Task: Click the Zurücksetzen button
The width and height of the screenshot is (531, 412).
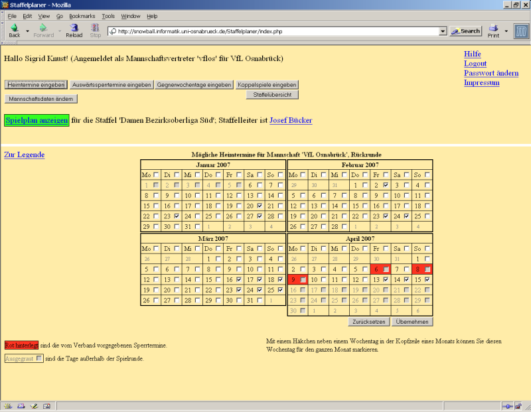Action: pyautogui.click(x=369, y=322)
